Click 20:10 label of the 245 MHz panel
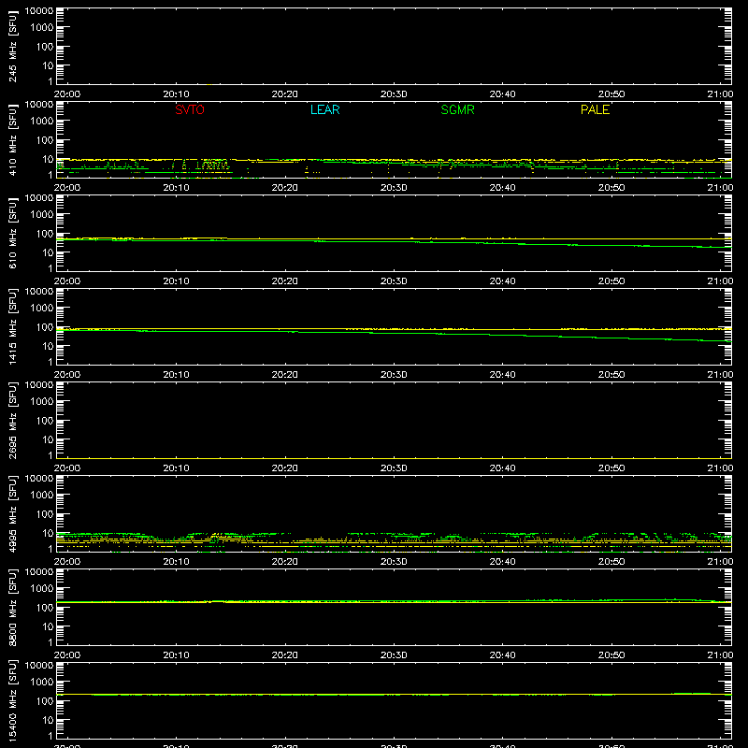 pos(176,94)
